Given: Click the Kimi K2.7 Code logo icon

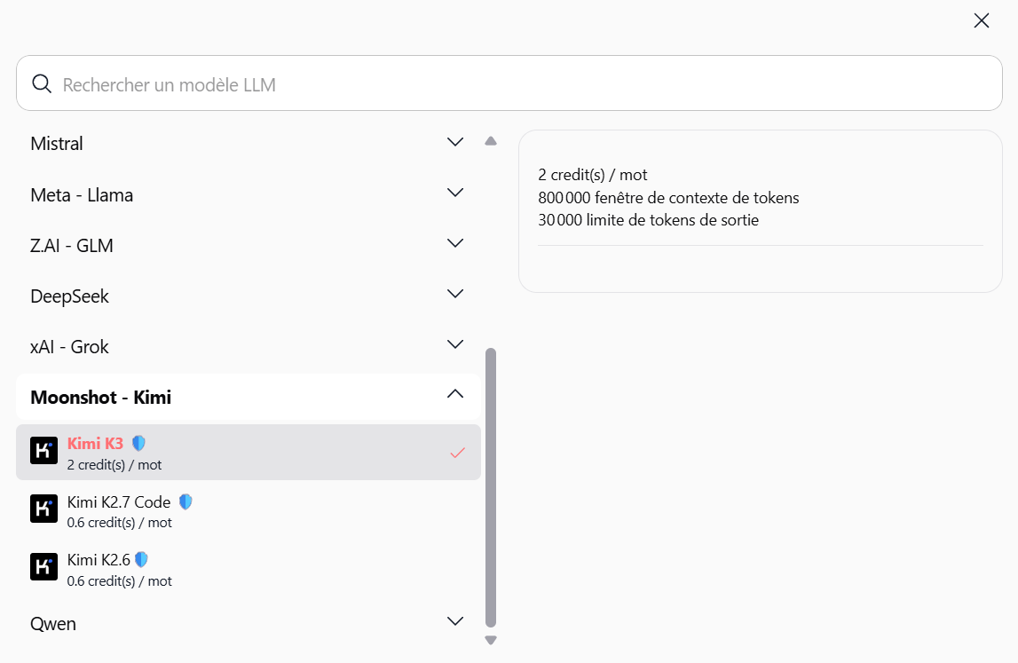Looking at the screenshot, I should point(43,509).
